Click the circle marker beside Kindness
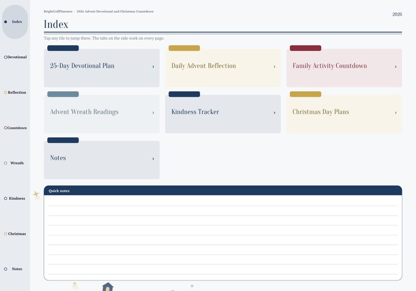Screen dimensions: 416x291 (x=6, y=198)
